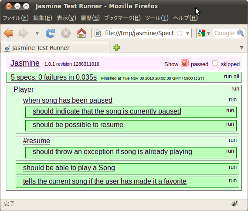The width and height of the screenshot is (248, 211).
Task: Maximize the Firefox window
Action: coord(26,7)
